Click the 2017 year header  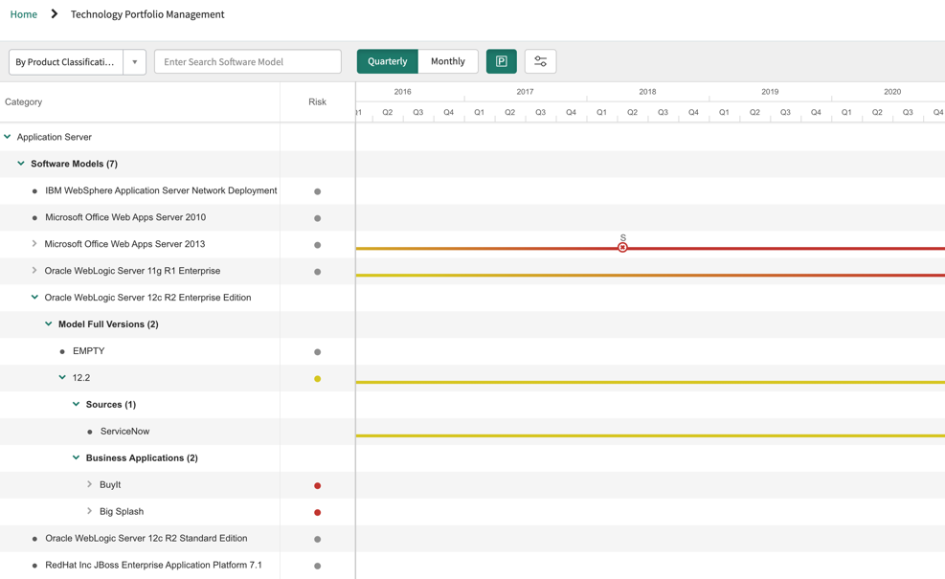(x=525, y=92)
